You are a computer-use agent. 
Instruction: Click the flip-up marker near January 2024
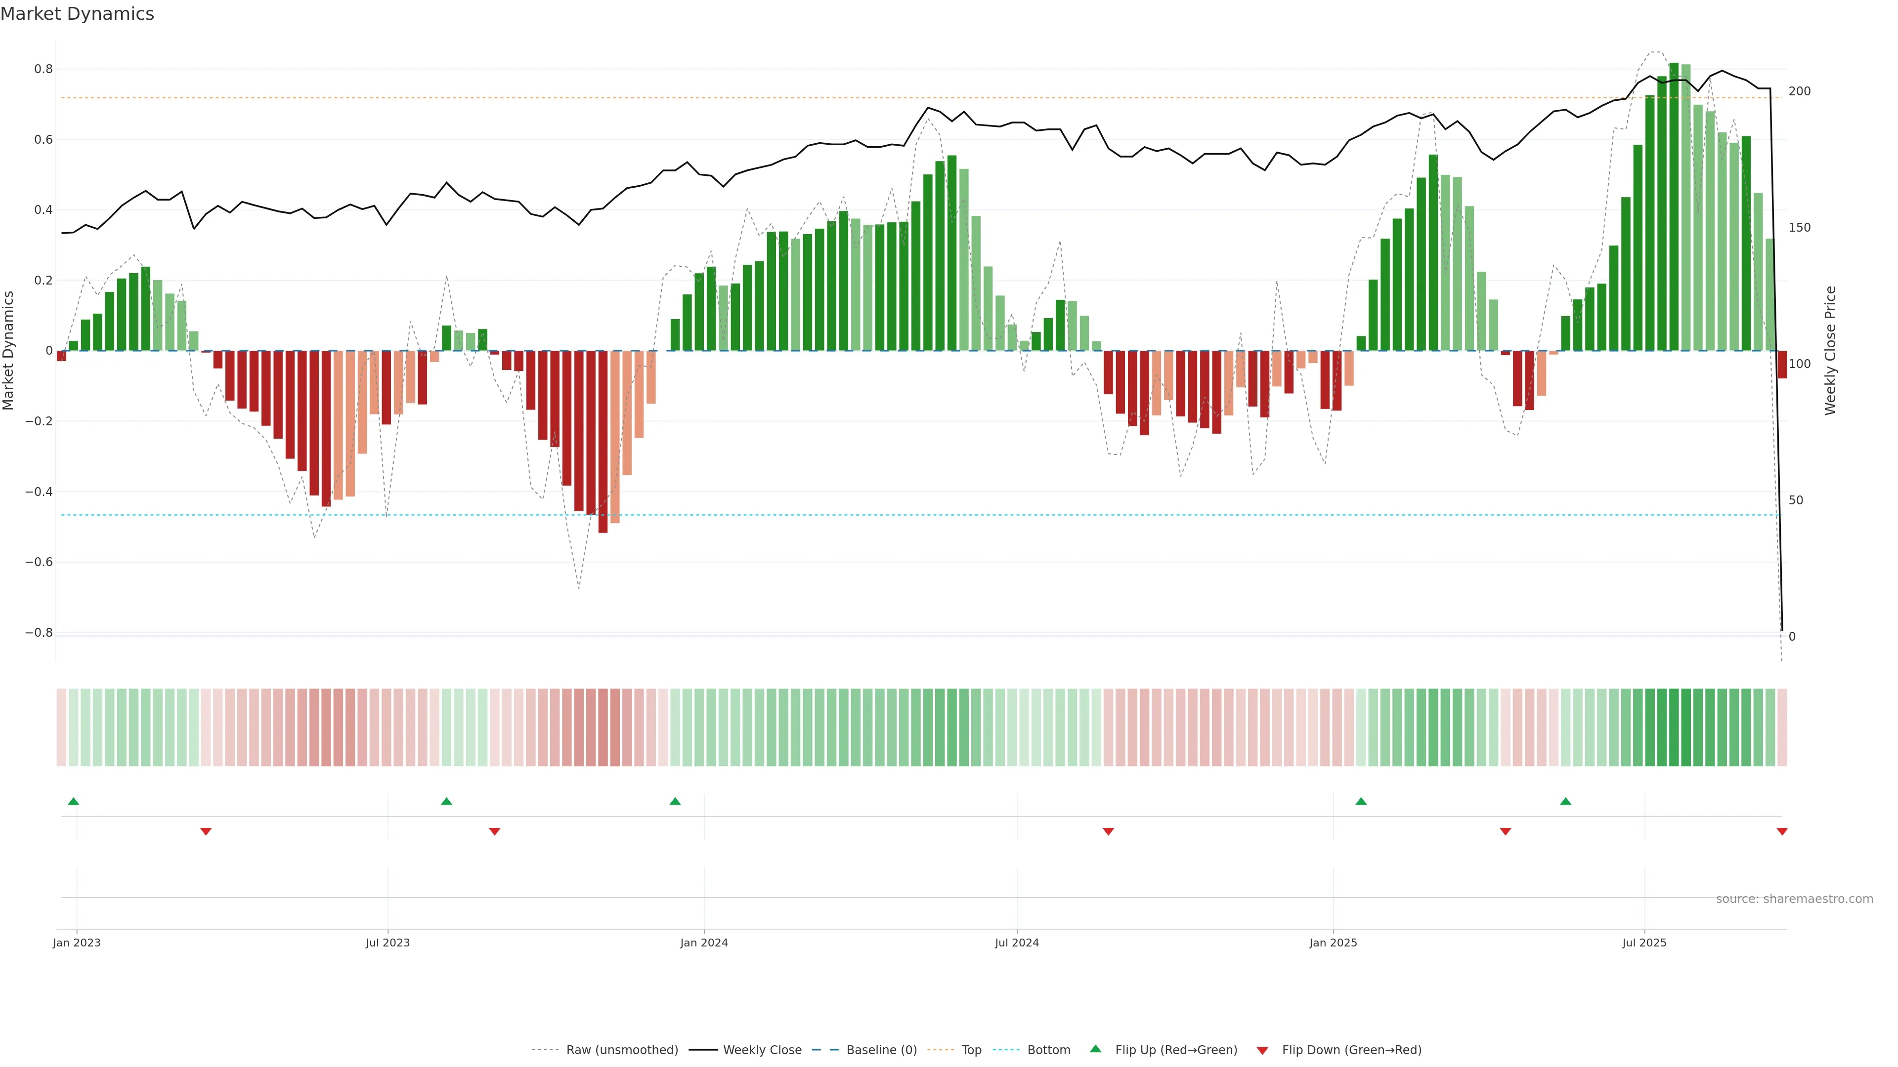click(x=675, y=801)
